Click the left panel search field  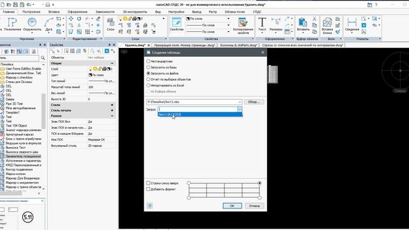tap(19, 58)
